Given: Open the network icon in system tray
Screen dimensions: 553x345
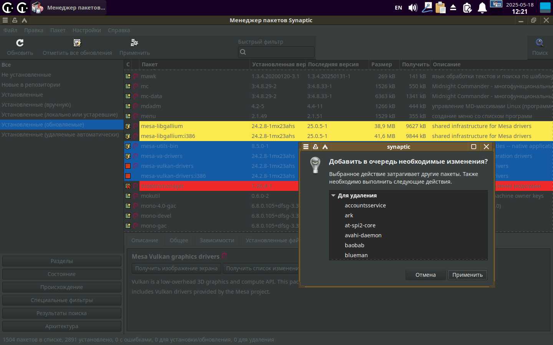Looking at the screenshot, I should [427, 8].
